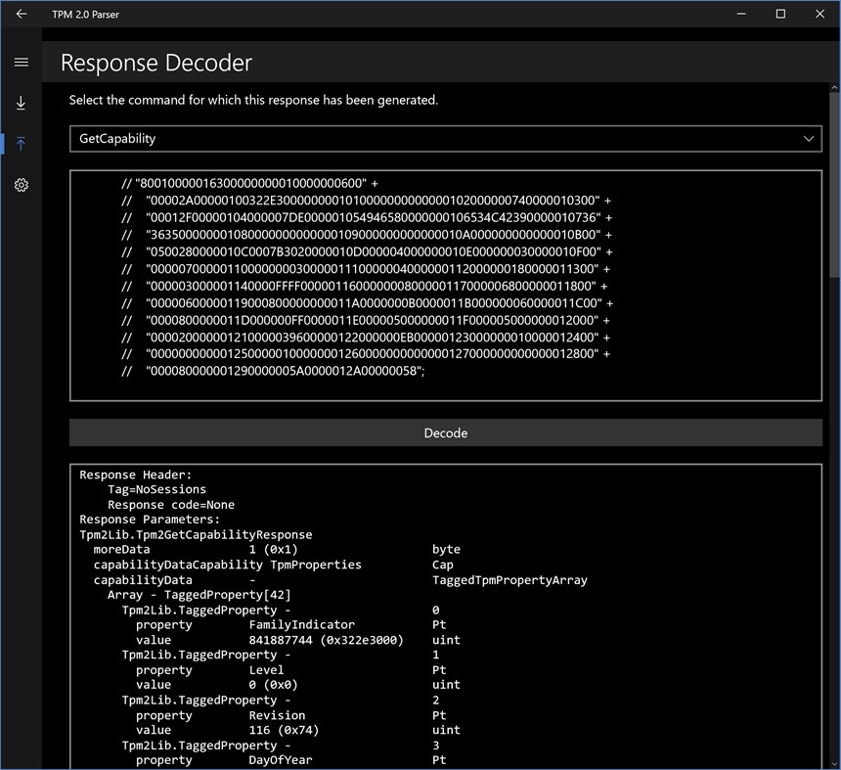Image resolution: width=841 pixels, height=770 pixels.
Task: Open the settings gear icon
Action: (21, 185)
